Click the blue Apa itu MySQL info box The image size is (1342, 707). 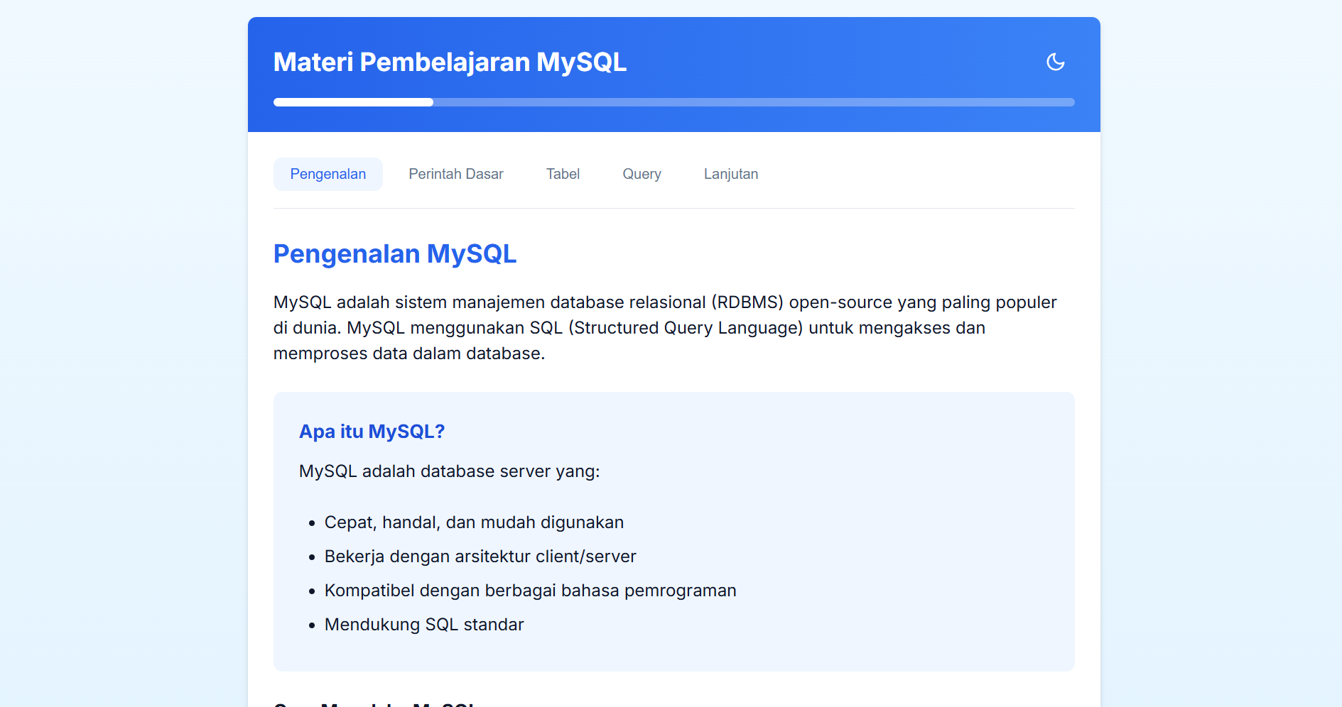coord(673,531)
